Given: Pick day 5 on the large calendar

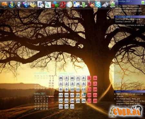Looking at the screenshot, I should click(x=84, y=84).
